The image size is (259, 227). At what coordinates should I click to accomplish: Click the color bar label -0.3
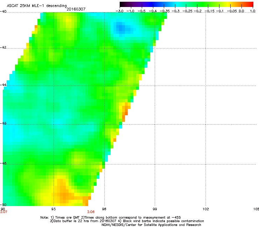176,11
